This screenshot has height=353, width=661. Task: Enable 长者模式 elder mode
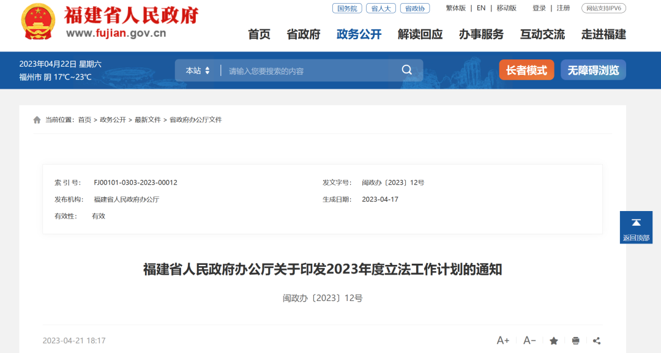(x=526, y=70)
